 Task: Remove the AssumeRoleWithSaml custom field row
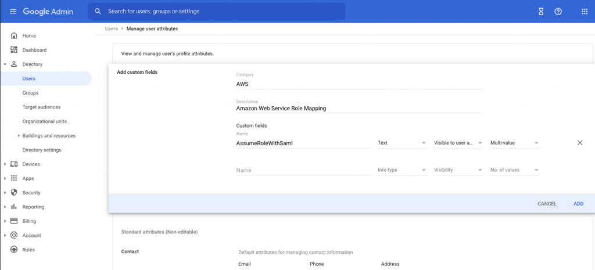point(580,143)
